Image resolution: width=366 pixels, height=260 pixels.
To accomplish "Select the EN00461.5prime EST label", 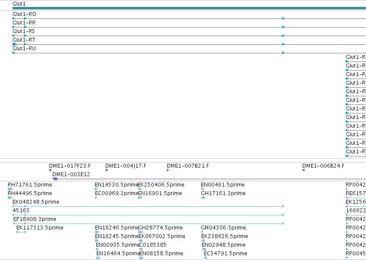I will [223, 185].
